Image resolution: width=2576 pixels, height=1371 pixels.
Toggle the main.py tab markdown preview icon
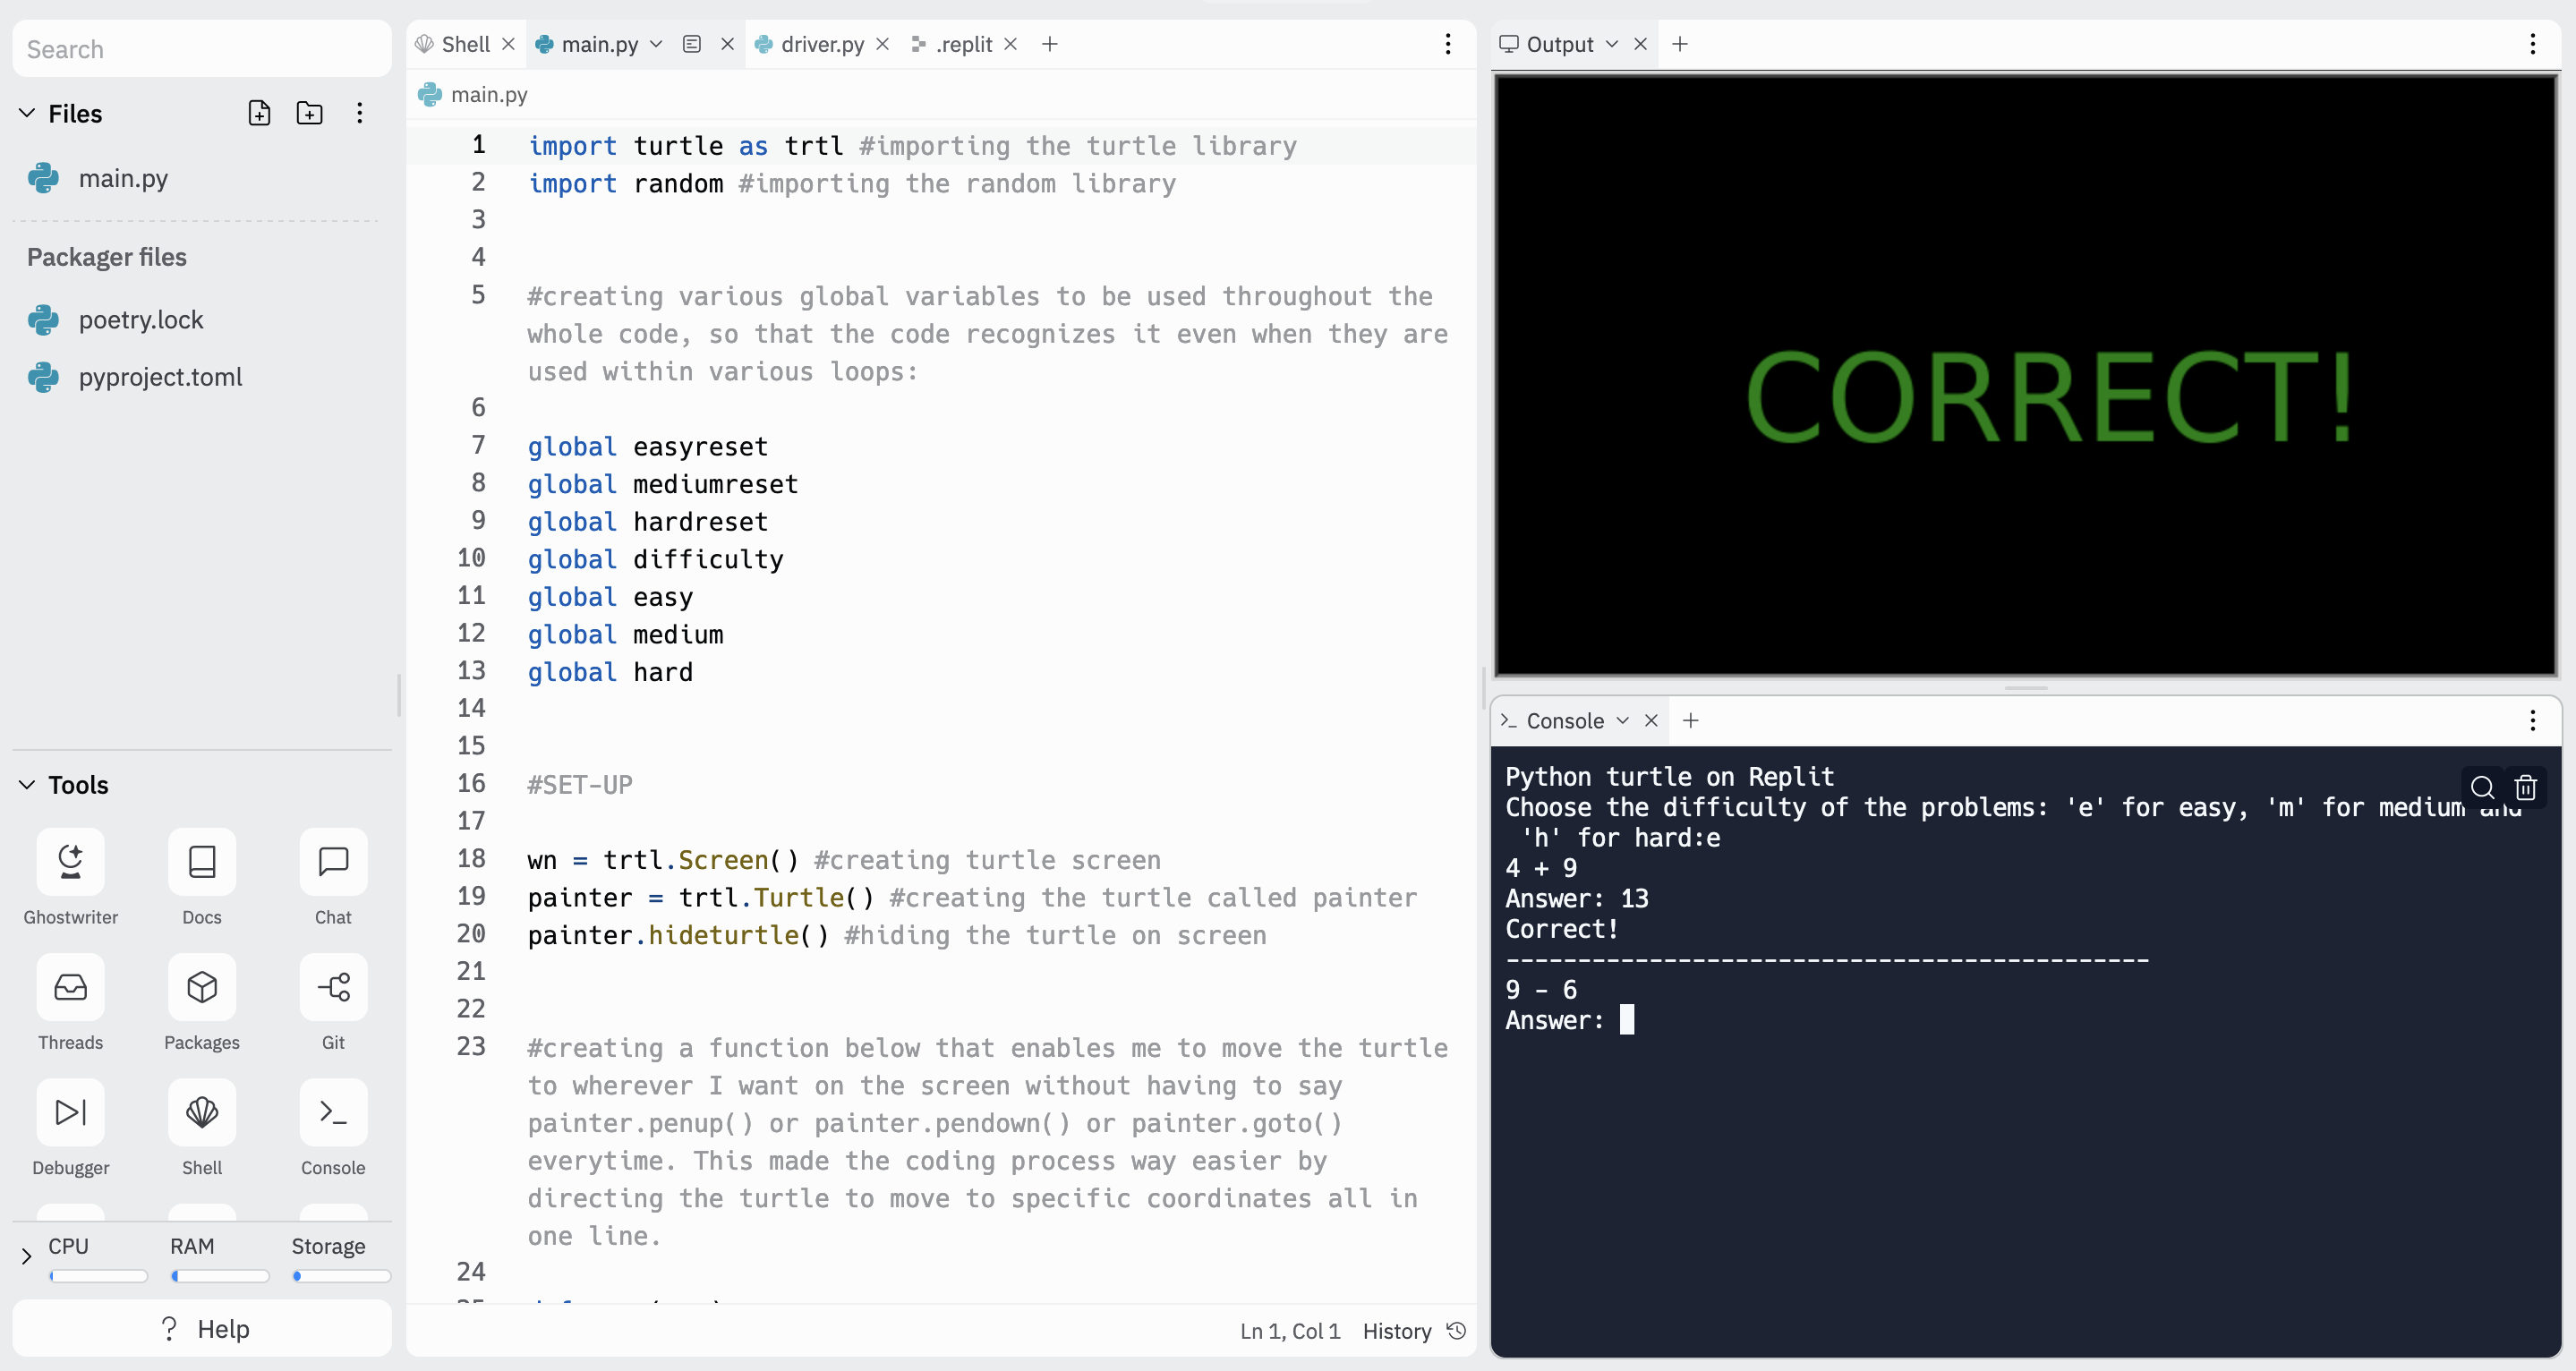[x=691, y=44]
